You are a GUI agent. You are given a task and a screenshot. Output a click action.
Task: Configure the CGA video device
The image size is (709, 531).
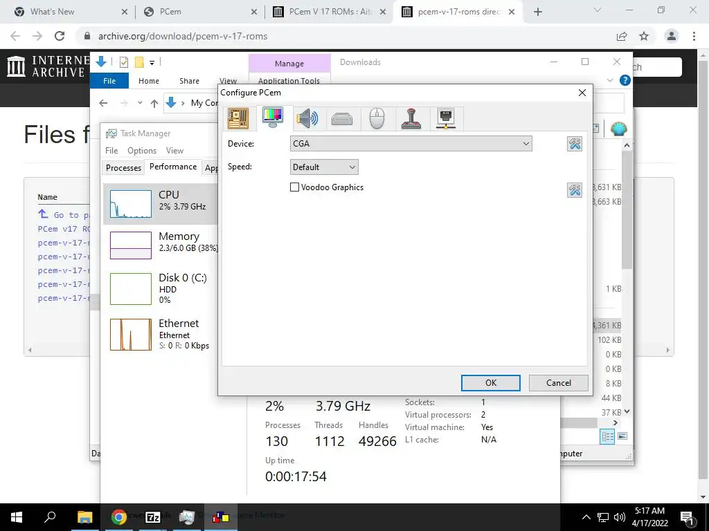coord(575,144)
